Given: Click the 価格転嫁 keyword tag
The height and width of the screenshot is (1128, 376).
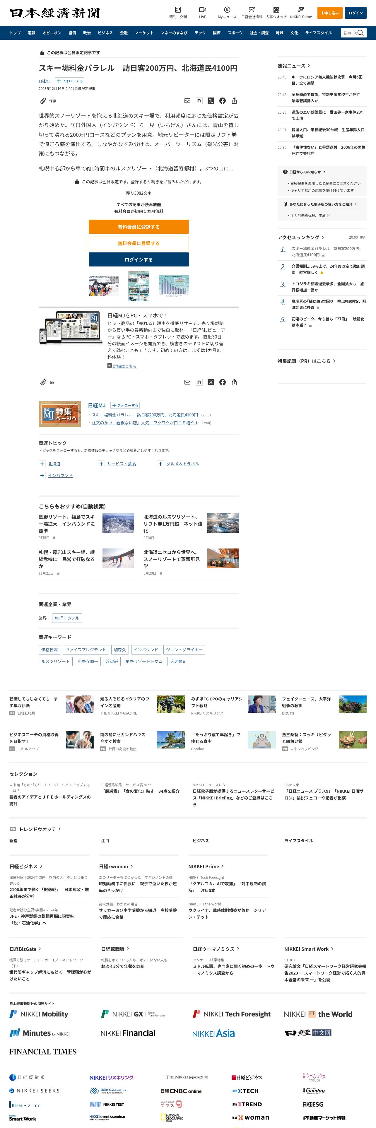Looking at the screenshot, I should [49, 650].
